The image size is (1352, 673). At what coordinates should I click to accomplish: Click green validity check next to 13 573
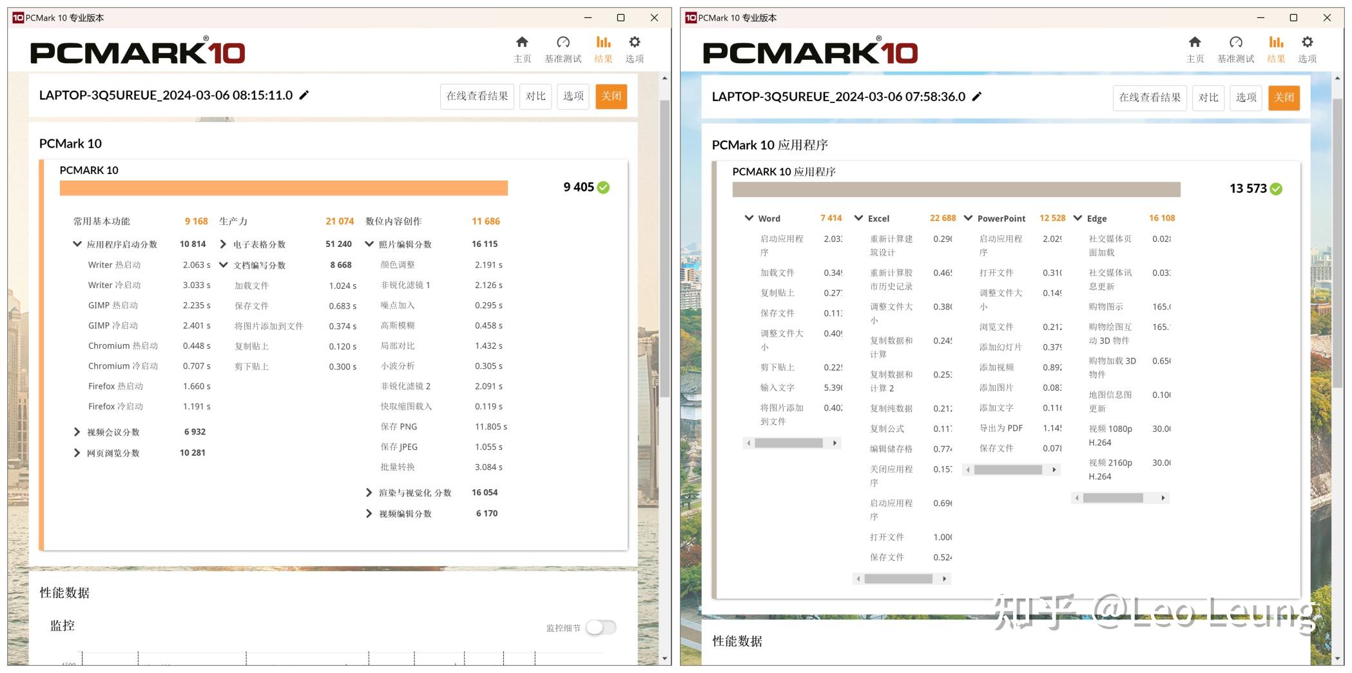pyautogui.click(x=1276, y=189)
